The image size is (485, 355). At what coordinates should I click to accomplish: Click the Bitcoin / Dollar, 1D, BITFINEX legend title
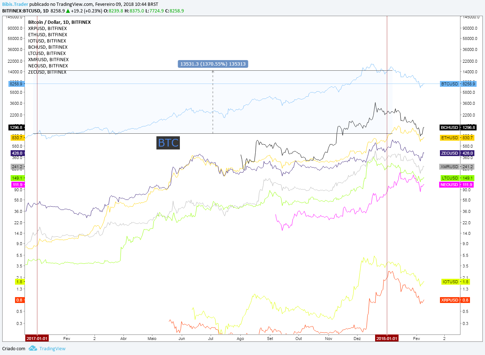pyautogui.click(x=59, y=22)
